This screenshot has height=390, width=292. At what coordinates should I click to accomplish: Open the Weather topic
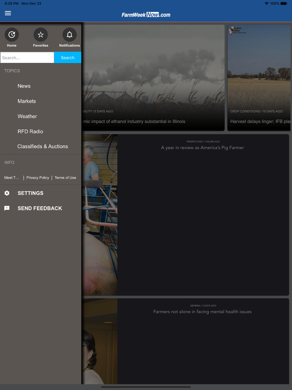click(27, 116)
